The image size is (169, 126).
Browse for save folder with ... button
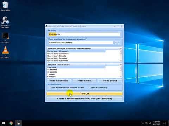[x=117, y=43]
